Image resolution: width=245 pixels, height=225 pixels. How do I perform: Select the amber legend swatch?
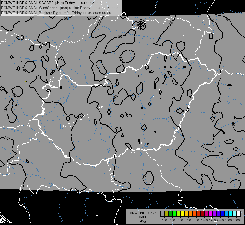[x=186, y=214]
